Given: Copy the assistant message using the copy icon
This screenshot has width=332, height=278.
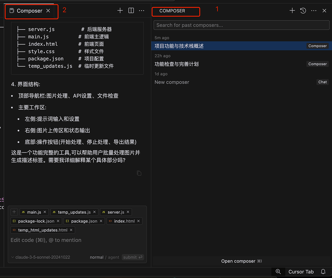Looking at the screenshot, I should 139,173.
